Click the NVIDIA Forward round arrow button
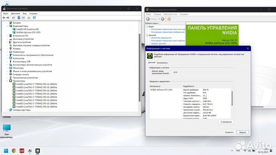 163,19
